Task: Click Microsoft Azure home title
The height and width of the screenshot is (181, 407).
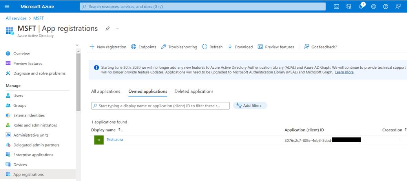Action: coord(37,7)
